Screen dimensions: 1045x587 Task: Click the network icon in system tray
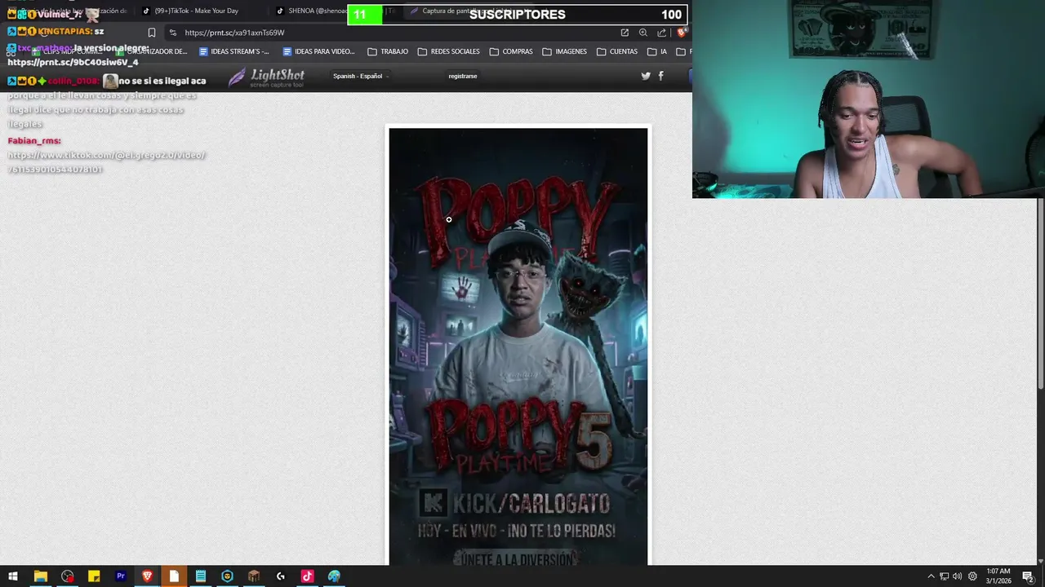point(944,576)
